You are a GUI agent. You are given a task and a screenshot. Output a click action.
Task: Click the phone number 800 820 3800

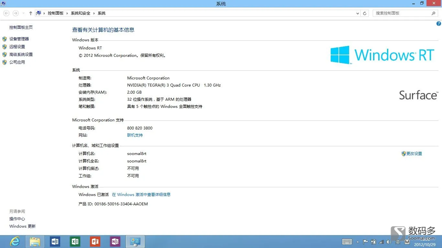point(140,128)
